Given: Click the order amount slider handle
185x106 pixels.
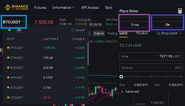Looking at the screenshot, I should pyautogui.click(x=121, y=77).
